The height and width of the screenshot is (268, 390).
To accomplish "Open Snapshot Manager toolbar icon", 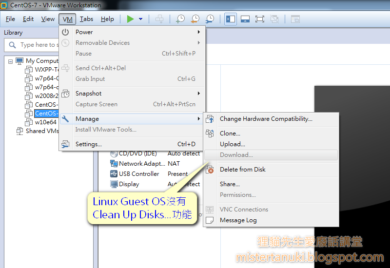I will click(210, 19).
